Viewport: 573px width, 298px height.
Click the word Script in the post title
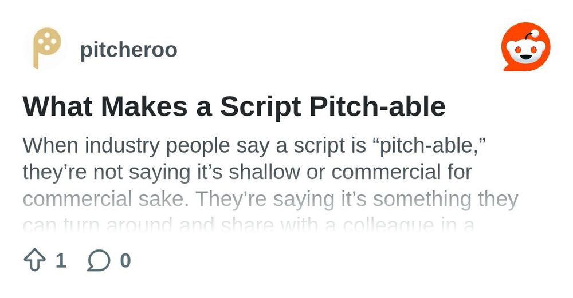point(261,106)
